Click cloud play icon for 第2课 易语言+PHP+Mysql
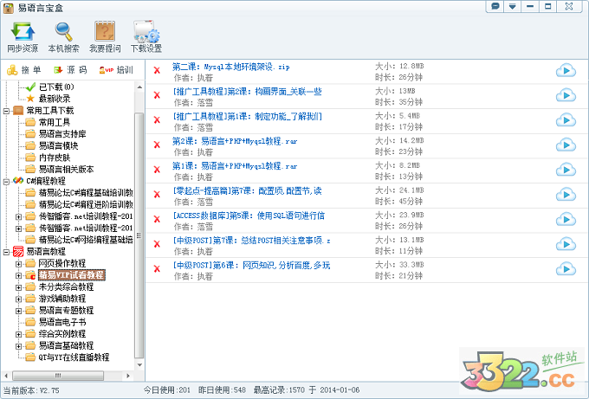Screen dimensions: 589x399 566,145
